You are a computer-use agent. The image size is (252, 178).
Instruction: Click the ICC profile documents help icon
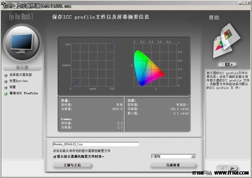(226, 41)
